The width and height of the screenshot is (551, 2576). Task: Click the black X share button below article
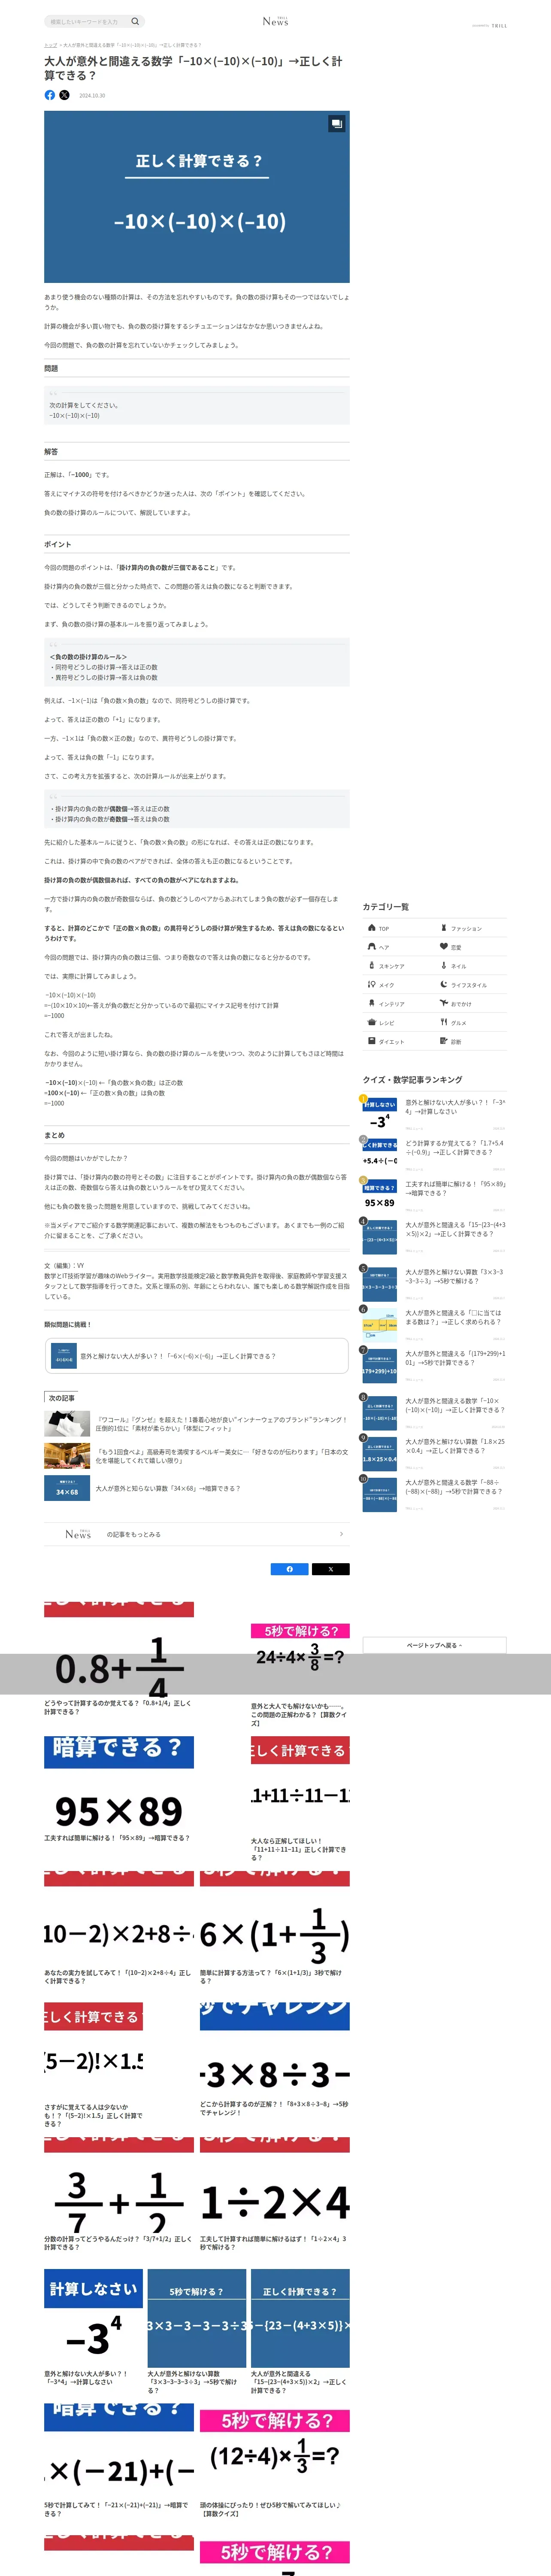coord(331,1569)
